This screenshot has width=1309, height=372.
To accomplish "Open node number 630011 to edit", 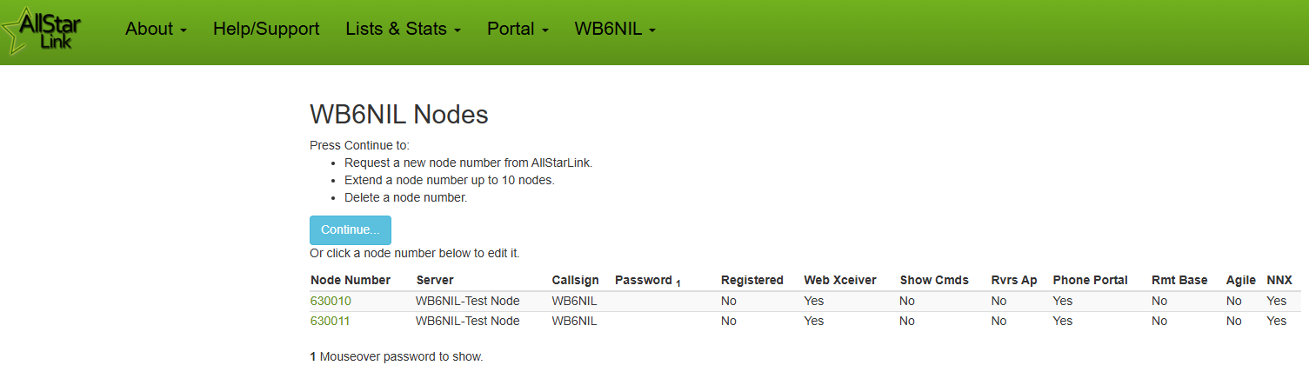I will point(331,321).
